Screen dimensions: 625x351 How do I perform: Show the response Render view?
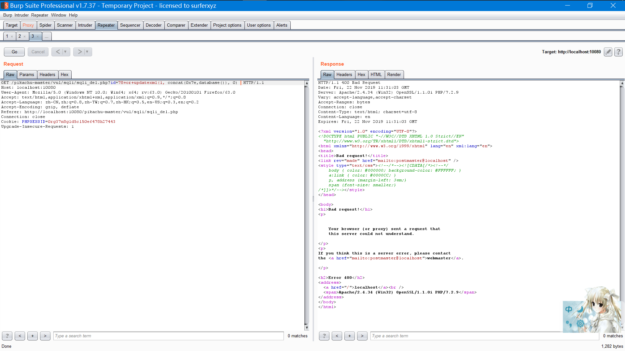(394, 74)
